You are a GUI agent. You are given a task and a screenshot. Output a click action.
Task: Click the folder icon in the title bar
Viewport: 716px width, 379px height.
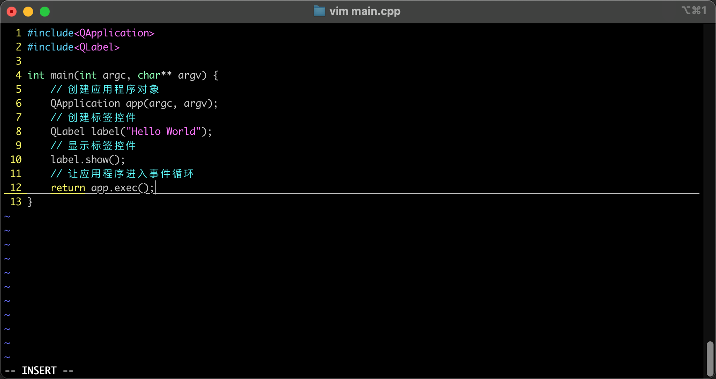pyautogui.click(x=319, y=11)
